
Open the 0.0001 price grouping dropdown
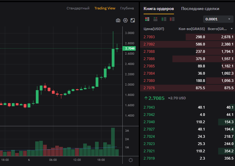pos(218,19)
